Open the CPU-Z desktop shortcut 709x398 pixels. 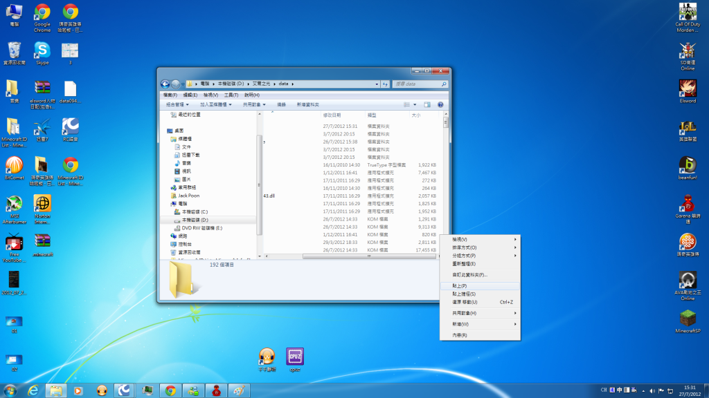click(295, 359)
